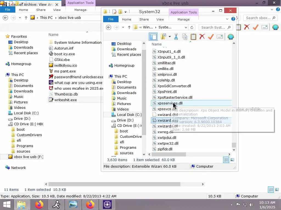Click red X Delete icon in System32 toolbar
Viewport: 281px width, 210px height.
pos(202,37)
